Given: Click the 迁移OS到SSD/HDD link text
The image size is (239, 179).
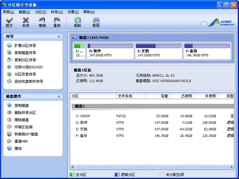Looking at the screenshot, I should (29, 67).
